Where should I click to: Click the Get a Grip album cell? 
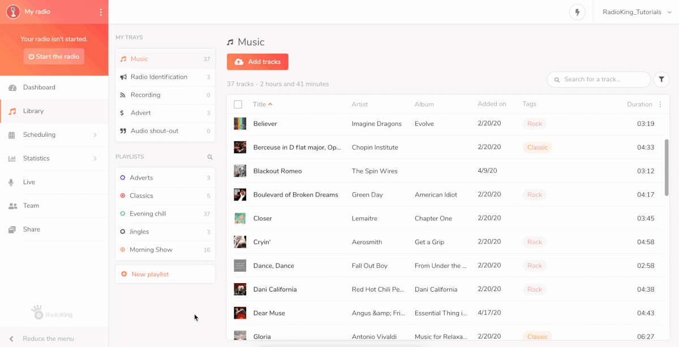[x=429, y=242]
